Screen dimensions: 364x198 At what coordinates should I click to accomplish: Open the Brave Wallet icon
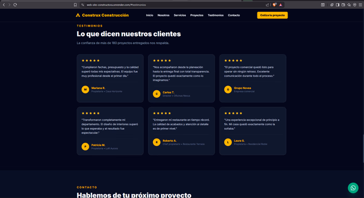tap(343, 5)
